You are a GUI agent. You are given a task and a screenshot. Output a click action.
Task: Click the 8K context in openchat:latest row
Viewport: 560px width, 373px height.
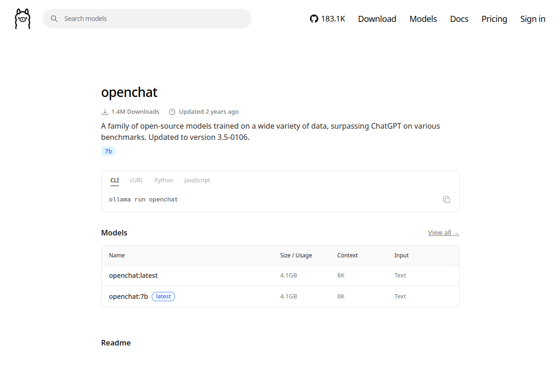point(341,276)
